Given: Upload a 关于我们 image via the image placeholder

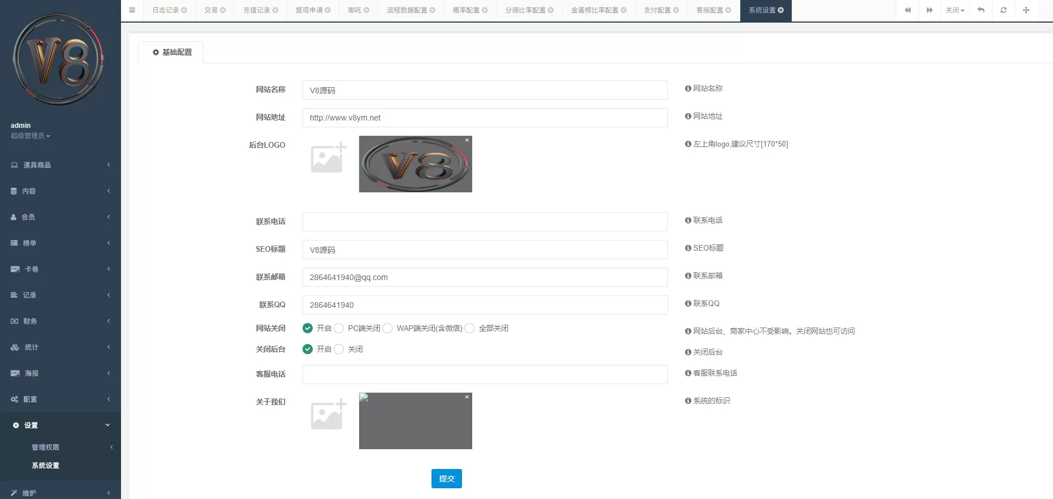Looking at the screenshot, I should click(x=329, y=414).
